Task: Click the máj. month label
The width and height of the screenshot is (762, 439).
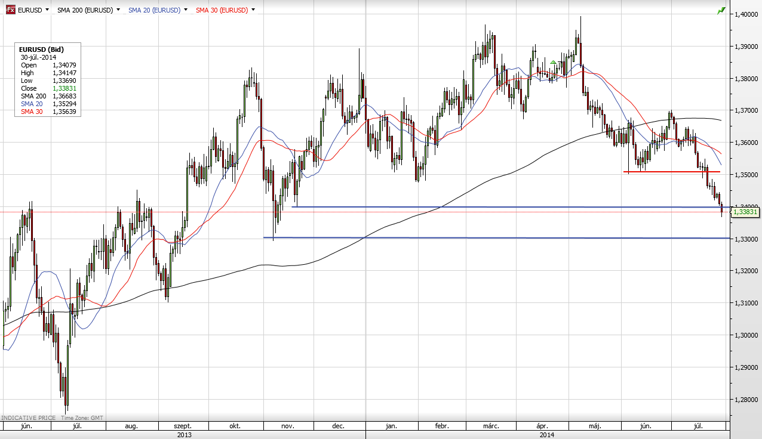Action: click(594, 426)
